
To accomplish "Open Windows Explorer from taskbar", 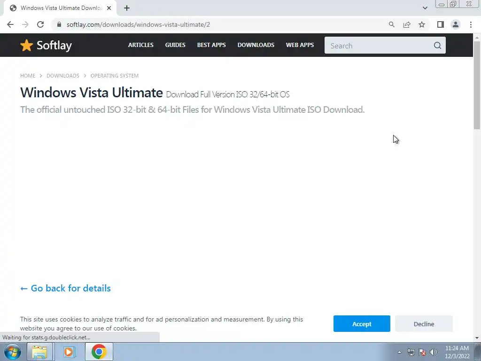I will pos(39,352).
